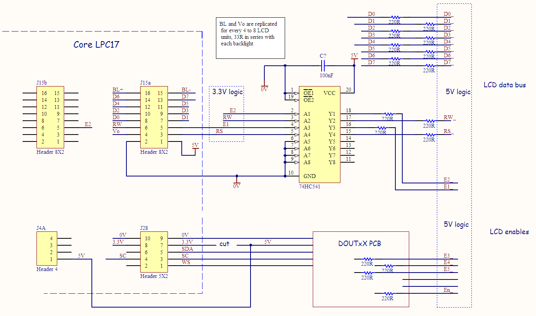536x316 pixels.
Task: Select the 220R resistor on the D0 line
Action: coord(395,17)
